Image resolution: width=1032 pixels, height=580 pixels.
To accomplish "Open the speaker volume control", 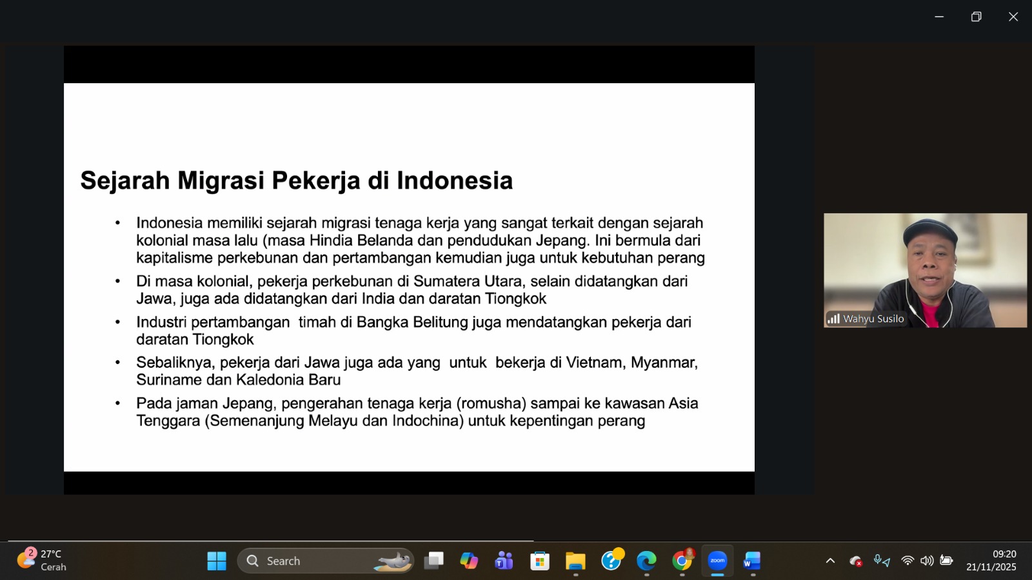I will (927, 561).
